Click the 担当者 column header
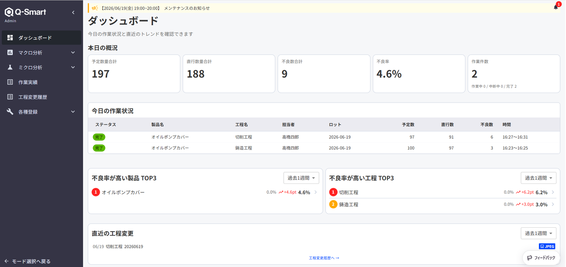Viewport: 566px width, 267px height. point(288,125)
